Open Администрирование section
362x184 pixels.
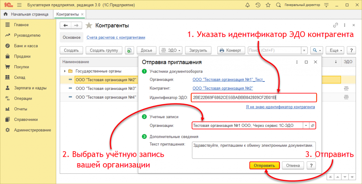pyautogui.click(x=32, y=130)
